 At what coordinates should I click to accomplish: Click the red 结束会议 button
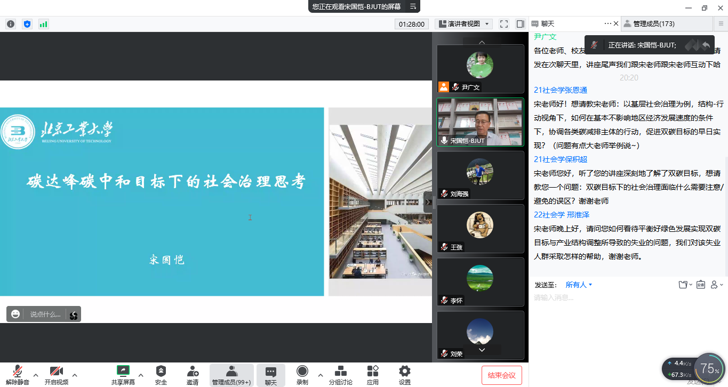(501, 375)
